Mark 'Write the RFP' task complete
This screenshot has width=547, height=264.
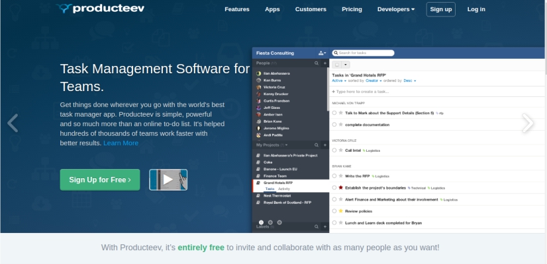click(x=334, y=176)
